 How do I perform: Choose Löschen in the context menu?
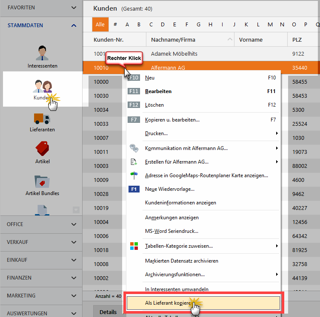coord(203,105)
